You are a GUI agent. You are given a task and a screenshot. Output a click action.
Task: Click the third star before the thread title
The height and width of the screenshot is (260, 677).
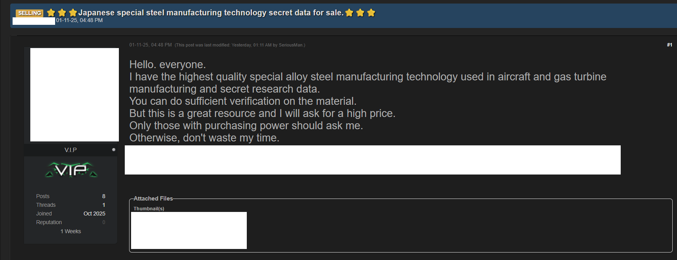[x=73, y=13]
